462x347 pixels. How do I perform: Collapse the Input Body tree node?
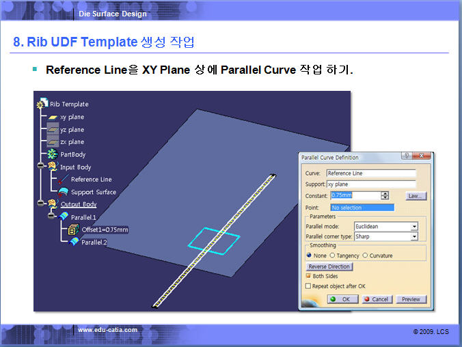pos(41,167)
